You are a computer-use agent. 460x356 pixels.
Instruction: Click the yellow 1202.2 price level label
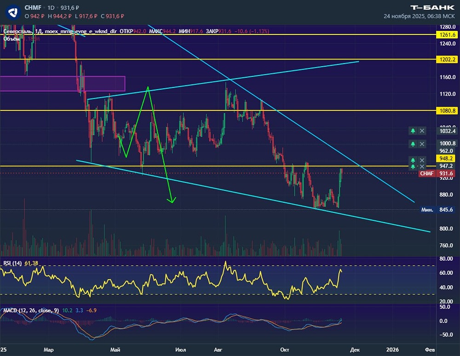pos(448,59)
